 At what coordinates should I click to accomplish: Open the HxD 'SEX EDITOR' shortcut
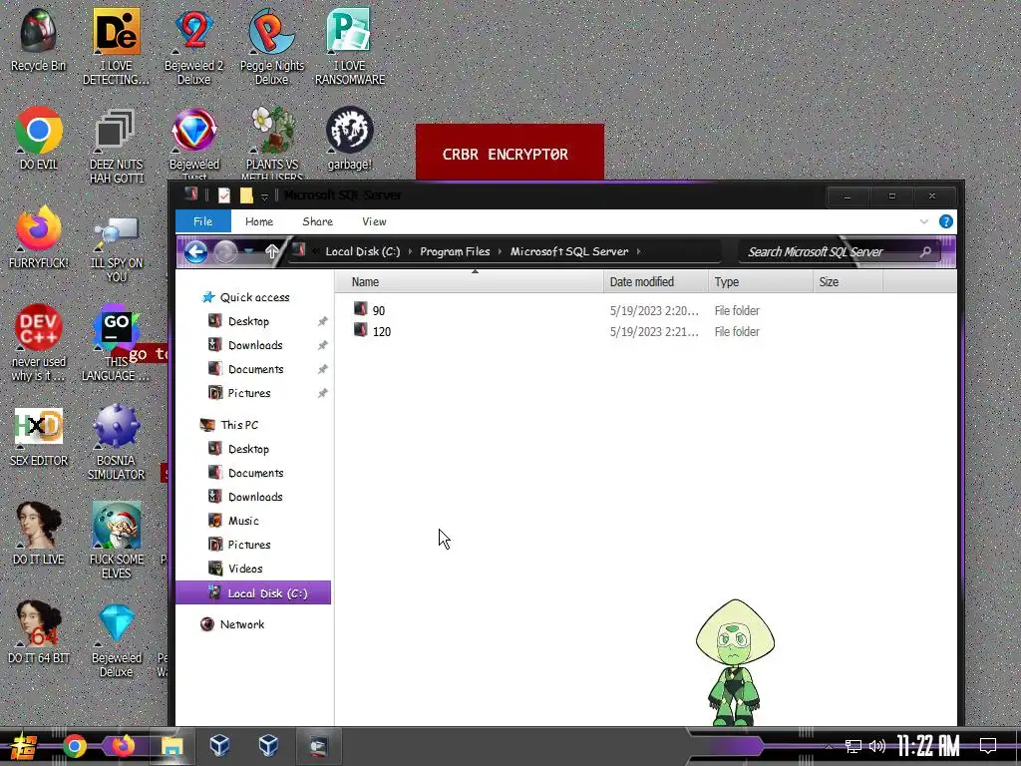[x=39, y=435]
